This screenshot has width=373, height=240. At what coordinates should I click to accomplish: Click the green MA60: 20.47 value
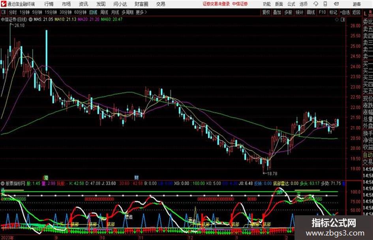(112, 19)
